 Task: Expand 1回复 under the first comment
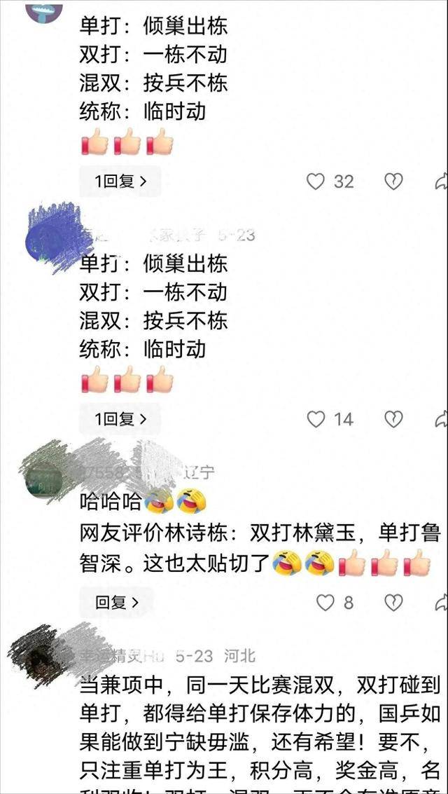(x=120, y=182)
